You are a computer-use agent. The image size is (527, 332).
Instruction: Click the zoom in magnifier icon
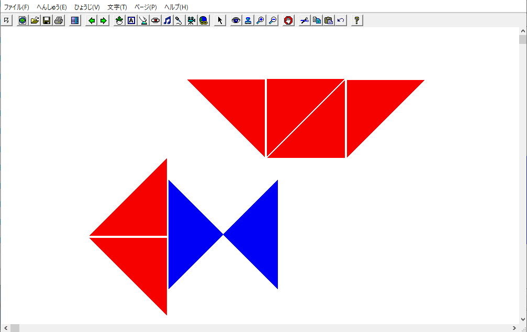[x=260, y=20]
